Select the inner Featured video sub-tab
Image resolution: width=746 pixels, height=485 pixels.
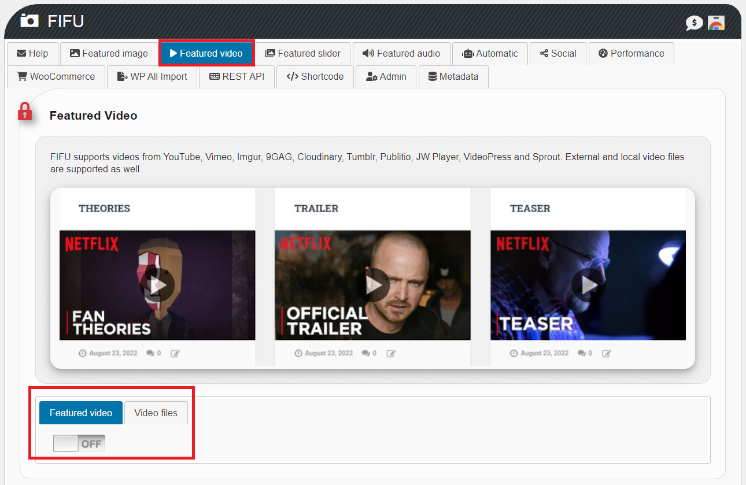(x=81, y=413)
